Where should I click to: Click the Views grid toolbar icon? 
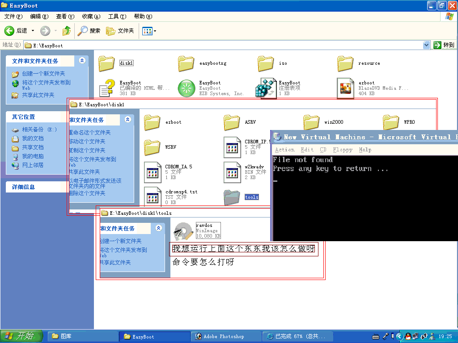(147, 31)
